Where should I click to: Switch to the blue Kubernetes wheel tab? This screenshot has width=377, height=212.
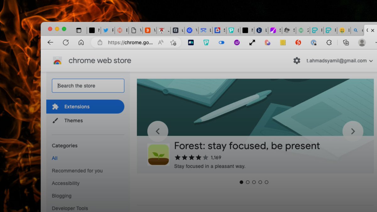pyautogui.click(x=189, y=30)
